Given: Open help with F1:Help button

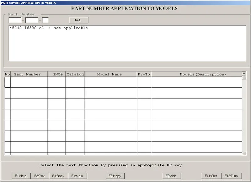Looking at the screenshot, I should coord(21,176).
